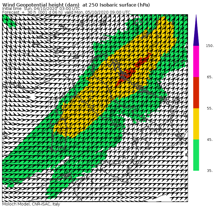
Task: Click the 'Forecast + 30 h' validity line
Action: click(x=66, y=12)
